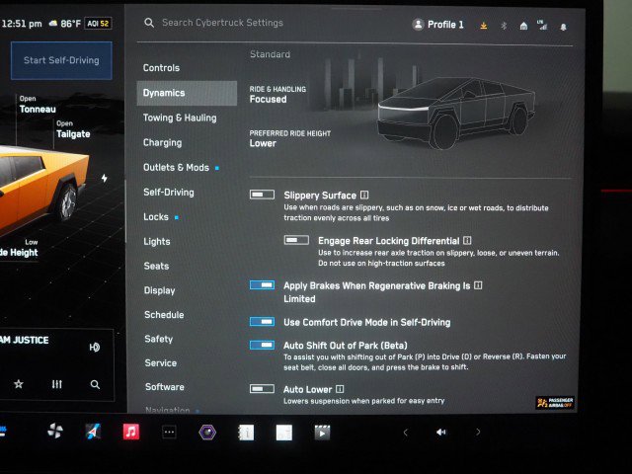Image resolution: width=632 pixels, height=474 pixels.
Task: Open regenerative braking info icon
Action: [x=478, y=285]
